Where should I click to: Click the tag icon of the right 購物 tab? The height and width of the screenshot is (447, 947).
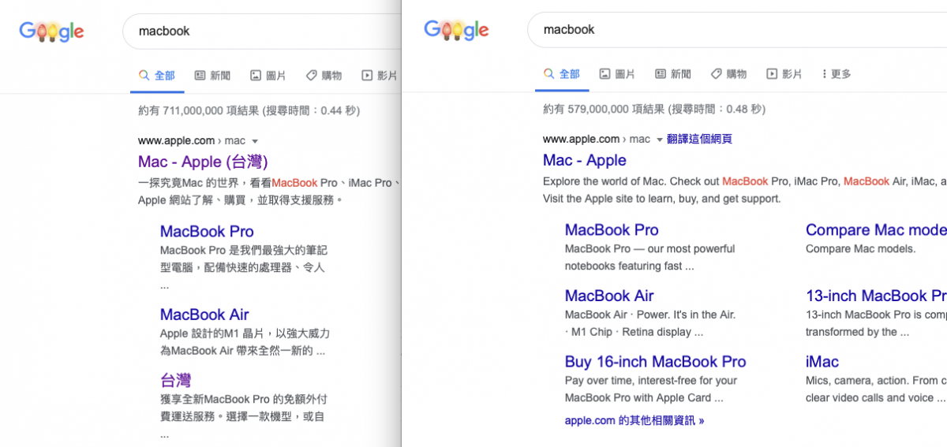click(716, 74)
